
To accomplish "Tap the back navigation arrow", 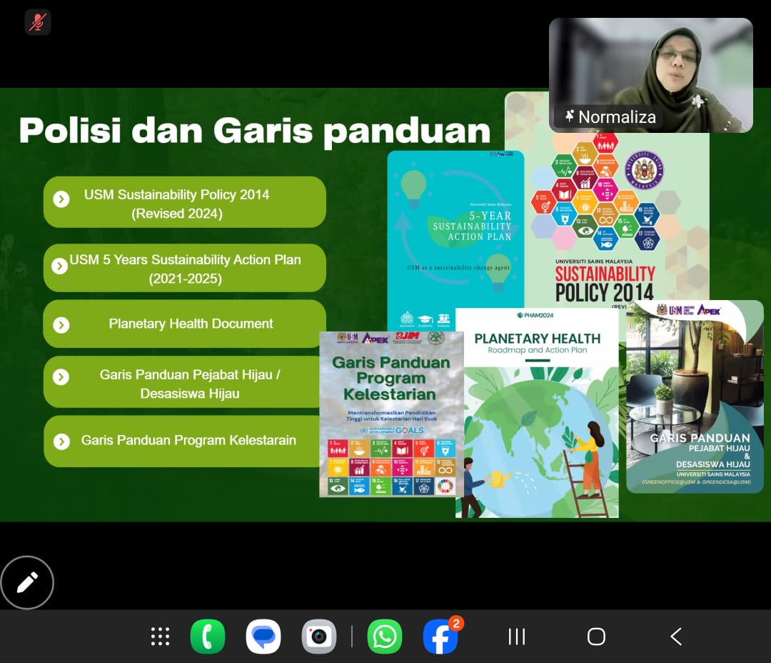I will [x=676, y=637].
